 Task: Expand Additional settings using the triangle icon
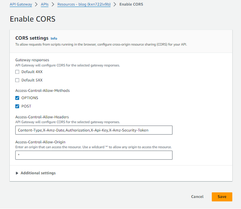(17, 173)
